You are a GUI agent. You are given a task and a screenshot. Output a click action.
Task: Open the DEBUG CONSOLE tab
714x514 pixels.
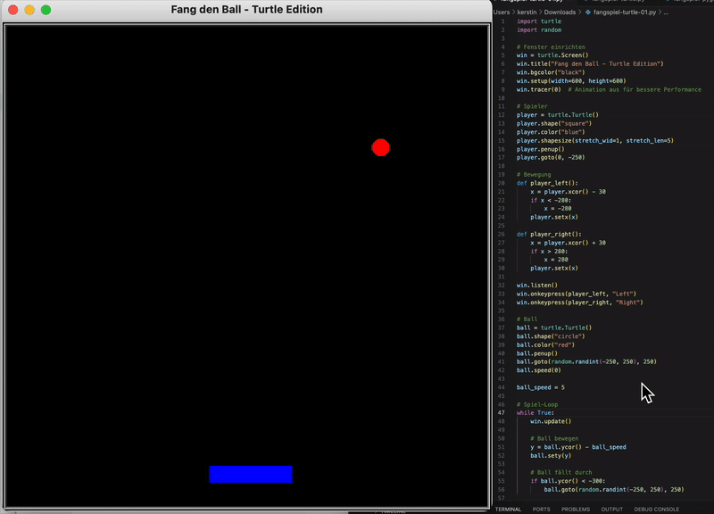pos(656,509)
